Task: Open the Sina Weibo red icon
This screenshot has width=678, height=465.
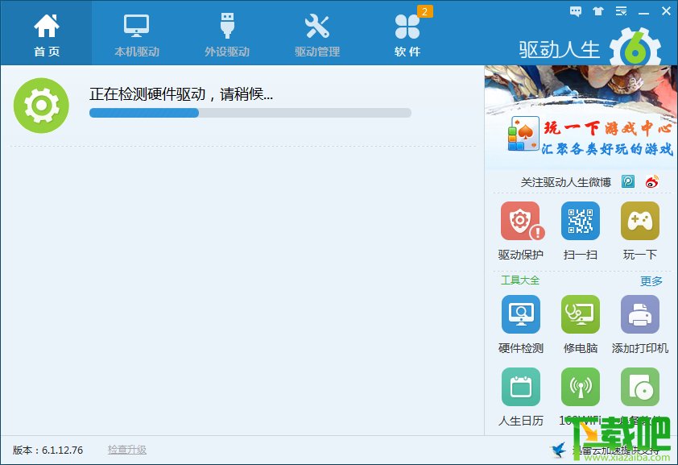Action: click(652, 181)
